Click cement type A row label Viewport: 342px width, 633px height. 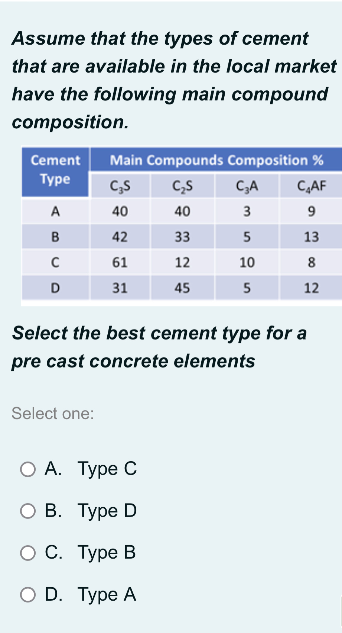click(55, 211)
